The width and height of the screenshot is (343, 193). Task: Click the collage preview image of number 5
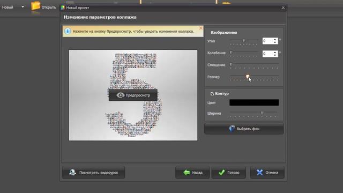pyautogui.click(x=133, y=95)
